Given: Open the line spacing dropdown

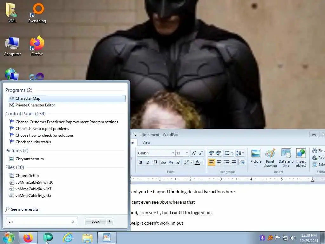Looking at the screenshot, I should click(x=240, y=153).
